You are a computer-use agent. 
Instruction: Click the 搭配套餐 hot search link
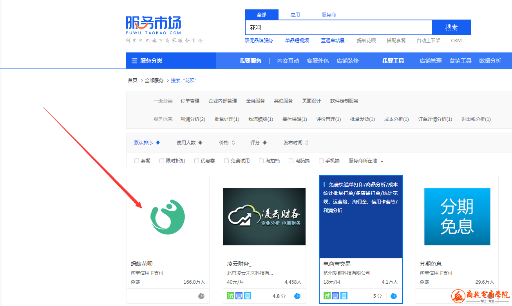(x=396, y=40)
